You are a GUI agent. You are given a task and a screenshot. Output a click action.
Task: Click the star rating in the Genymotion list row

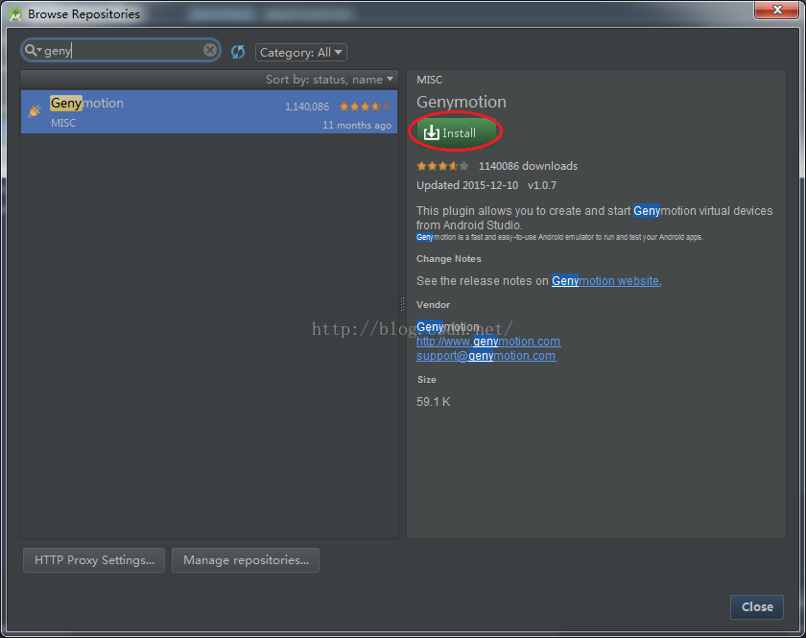click(x=365, y=106)
